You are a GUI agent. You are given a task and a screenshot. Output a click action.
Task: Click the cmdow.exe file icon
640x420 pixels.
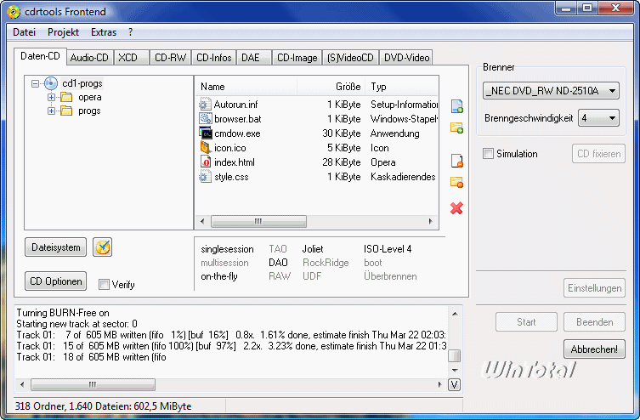tap(206, 133)
